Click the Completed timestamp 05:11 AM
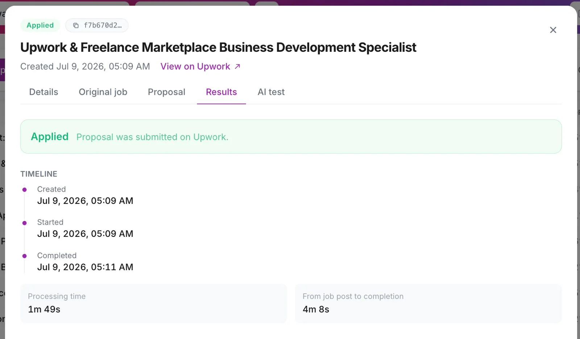This screenshot has width=580, height=339. tap(85, 267)
